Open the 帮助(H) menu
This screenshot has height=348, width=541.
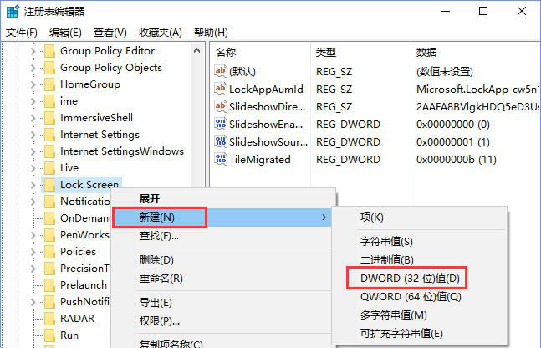(211, 33)
